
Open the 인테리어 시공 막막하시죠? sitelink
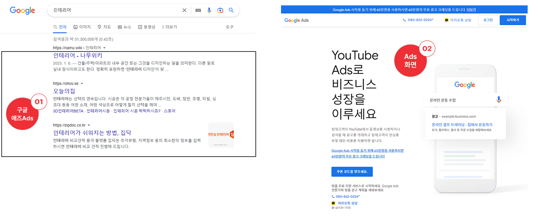pos(137,111)
